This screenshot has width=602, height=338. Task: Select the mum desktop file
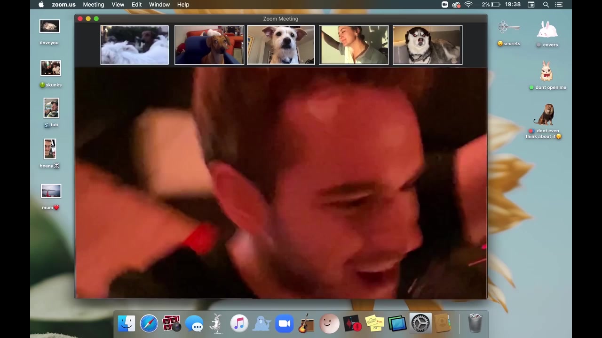click(x=51, y=197)
